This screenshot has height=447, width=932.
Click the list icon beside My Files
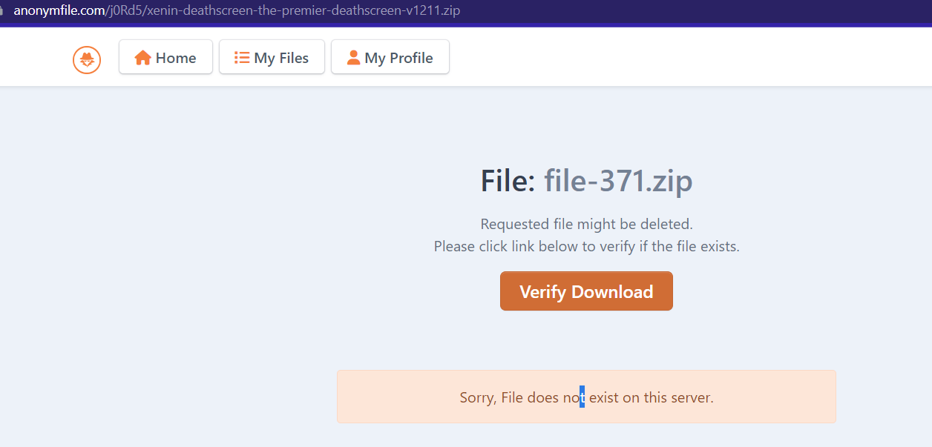[242, 58]
